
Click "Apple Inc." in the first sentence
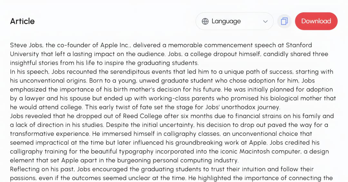click(x=115, y=45)
